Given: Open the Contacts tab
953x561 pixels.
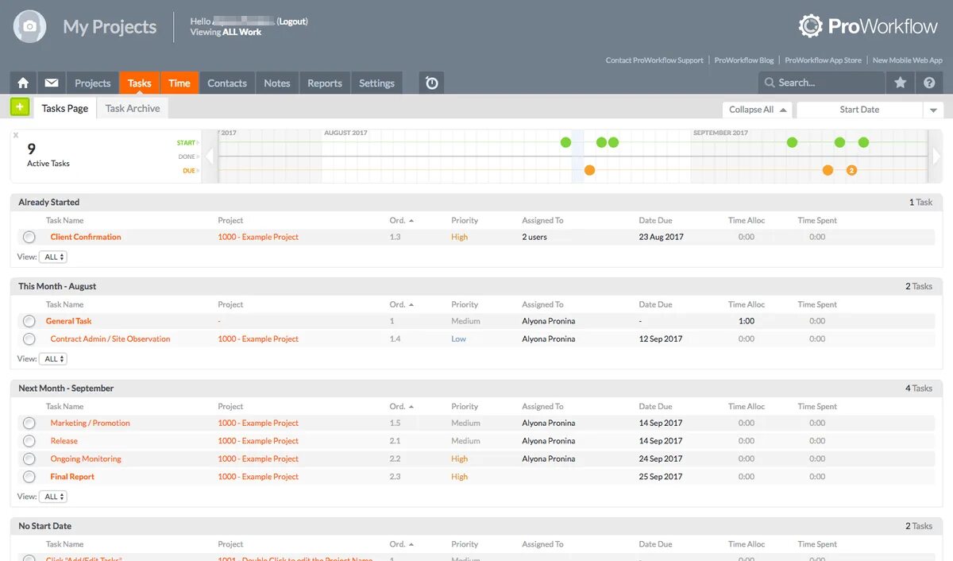Looking at the screenshot, I should 227,83.
